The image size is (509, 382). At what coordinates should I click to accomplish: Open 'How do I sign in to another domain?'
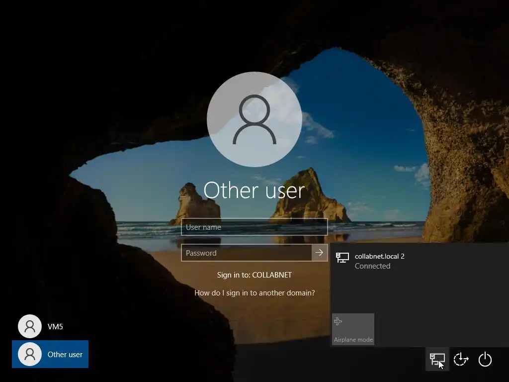(254, 292)
